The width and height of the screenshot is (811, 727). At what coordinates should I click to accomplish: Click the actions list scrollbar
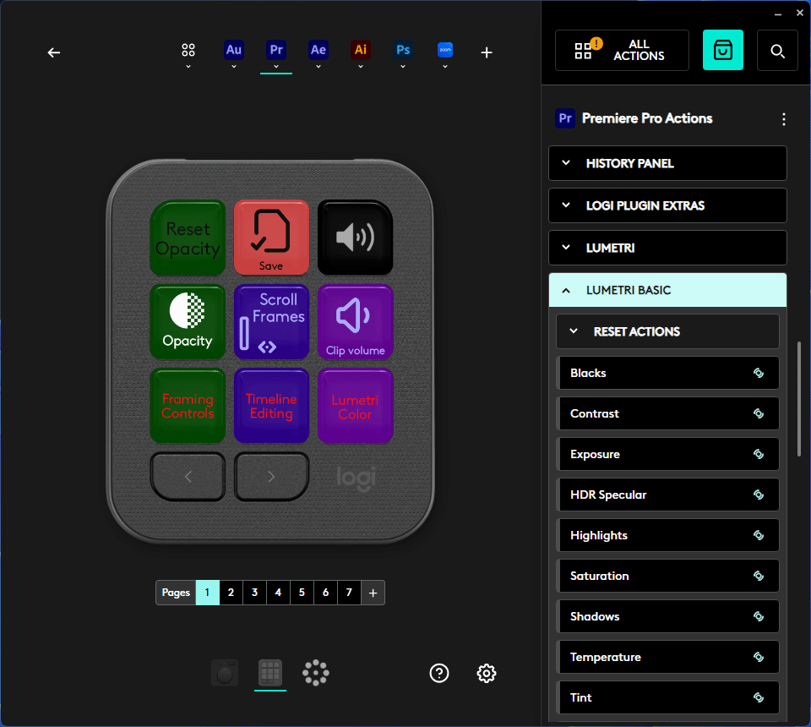click(x=799, y=398)
